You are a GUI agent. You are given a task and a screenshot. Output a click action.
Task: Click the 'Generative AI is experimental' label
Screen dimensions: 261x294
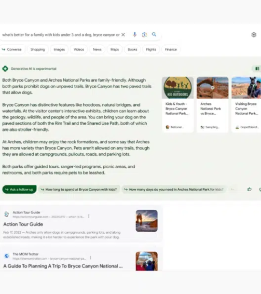(34, 69)
